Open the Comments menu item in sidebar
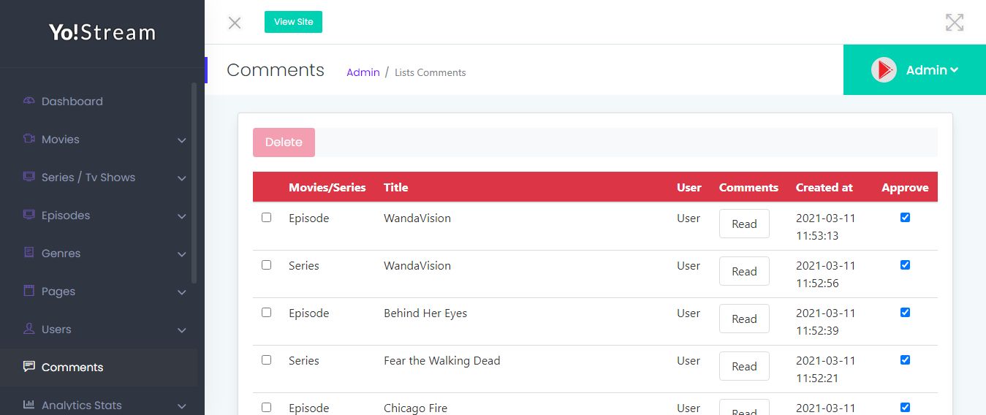 [x=72, y=368]
